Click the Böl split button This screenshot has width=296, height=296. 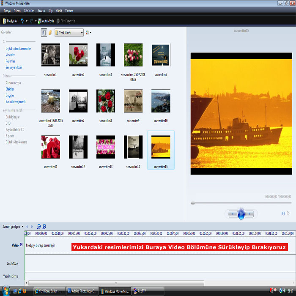pos(286,213)
